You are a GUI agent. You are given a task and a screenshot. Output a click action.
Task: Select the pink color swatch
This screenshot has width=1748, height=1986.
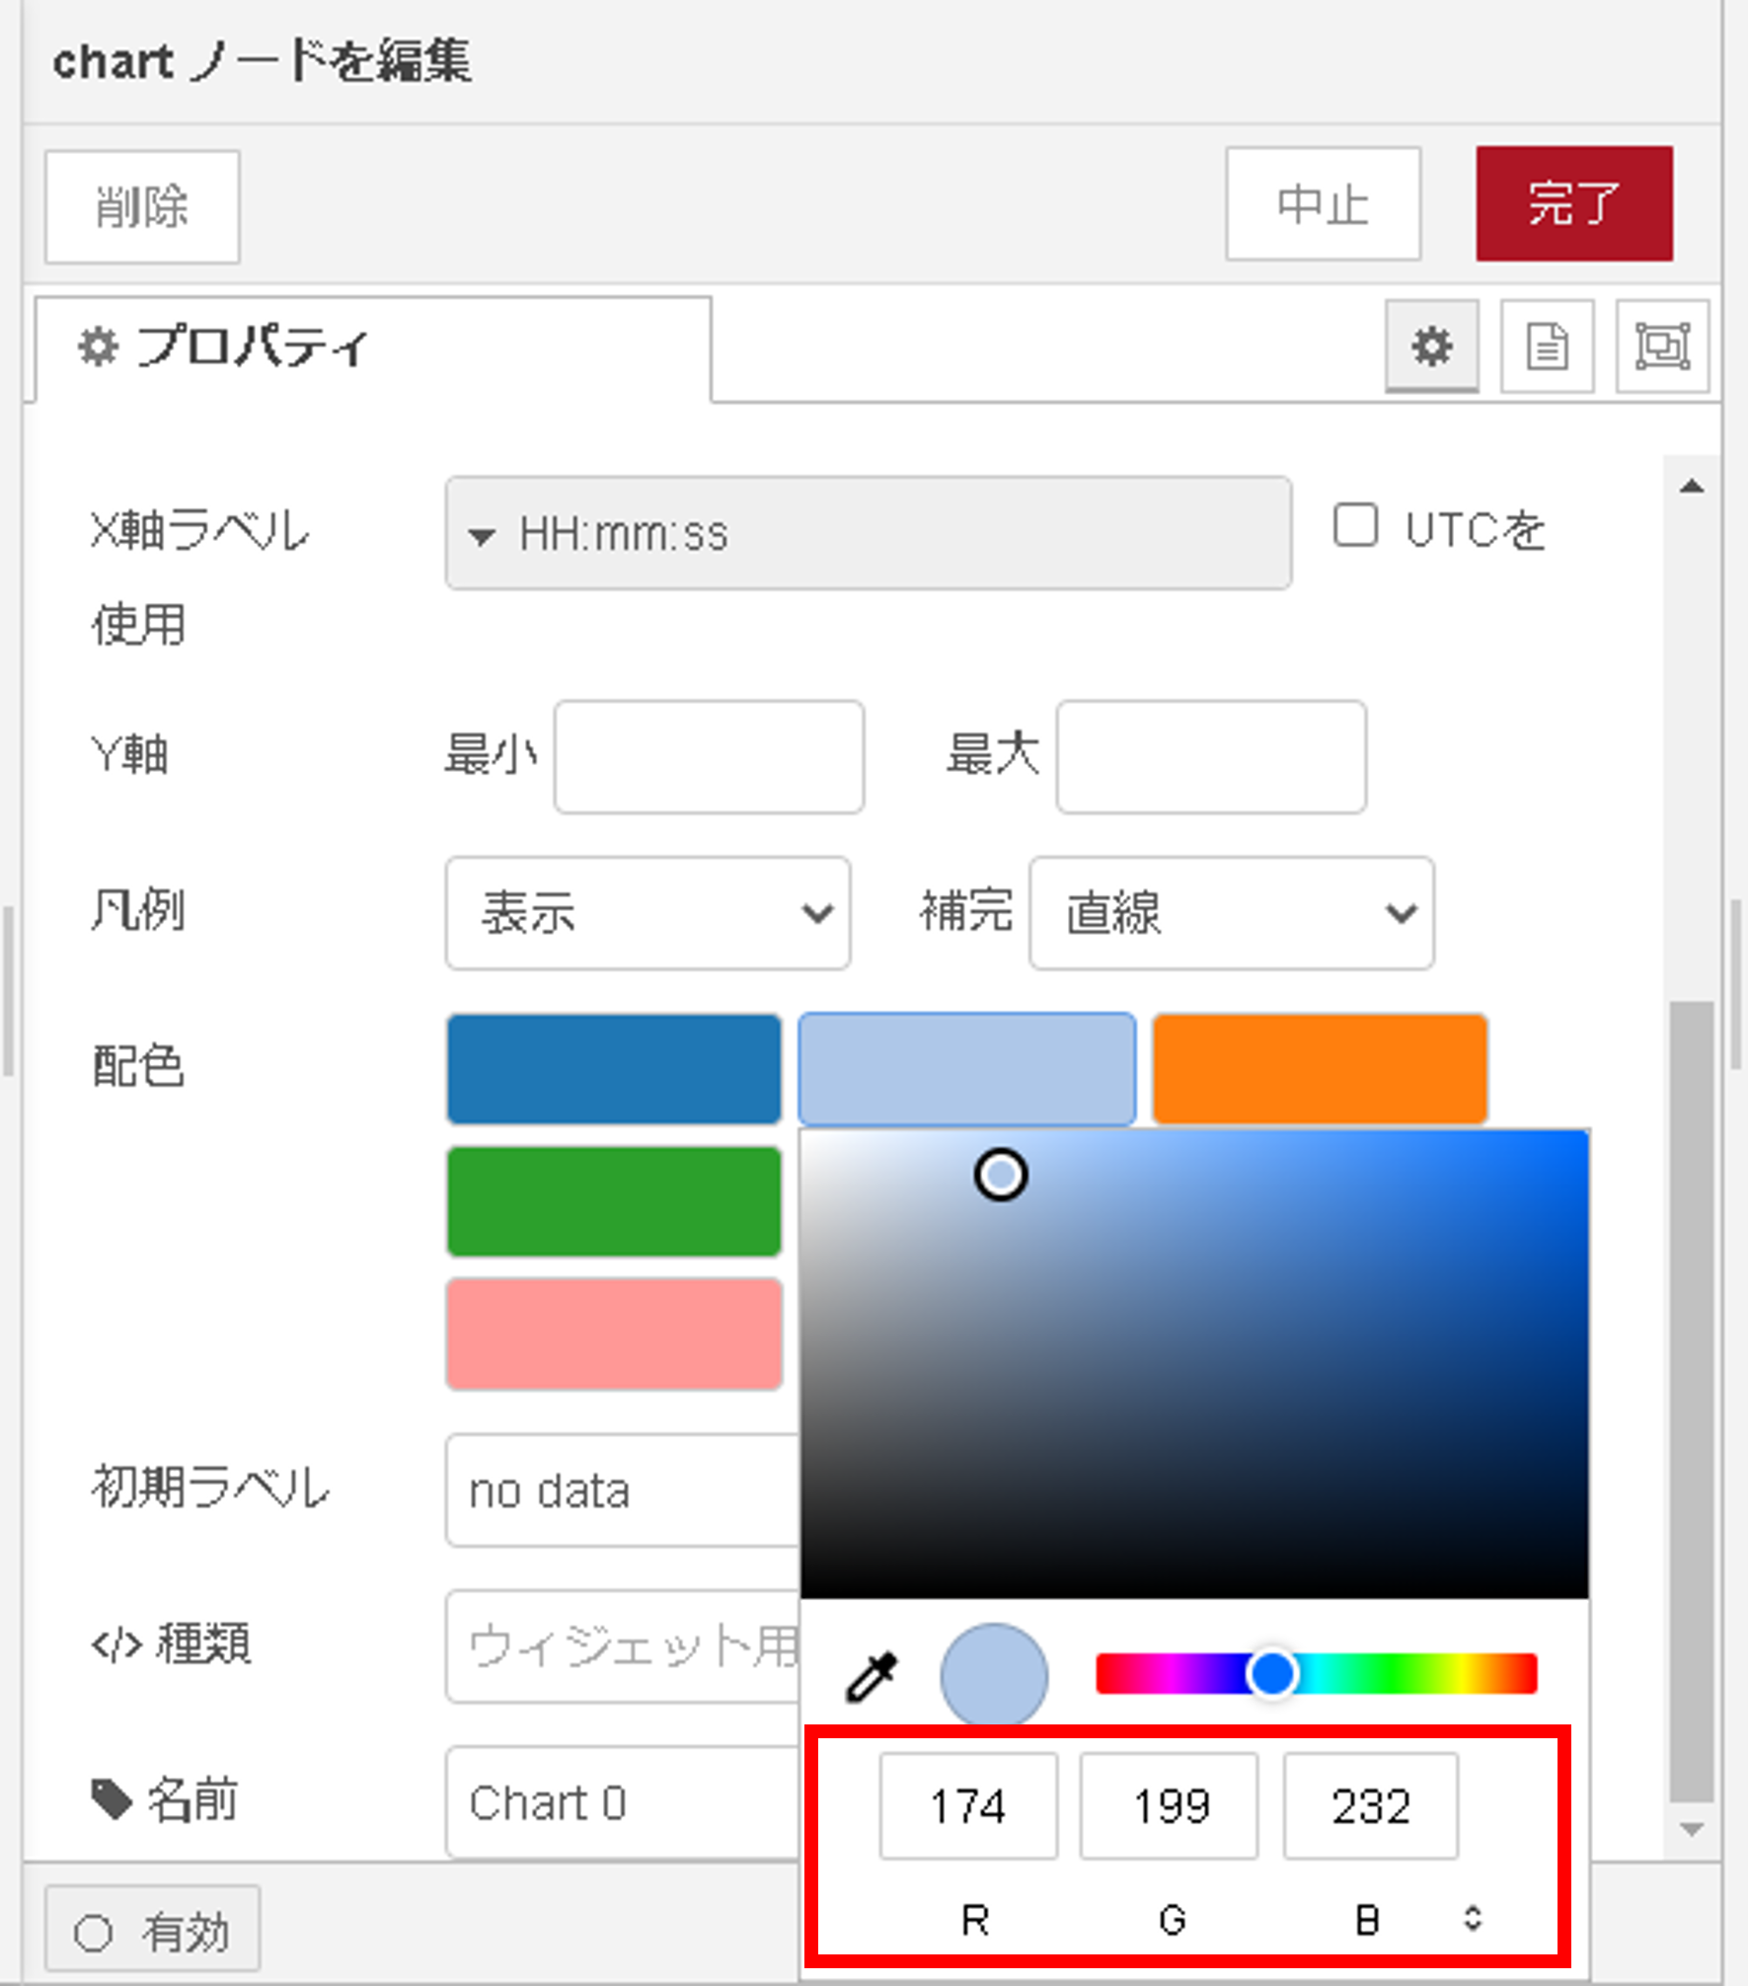tap(614, 1334)
